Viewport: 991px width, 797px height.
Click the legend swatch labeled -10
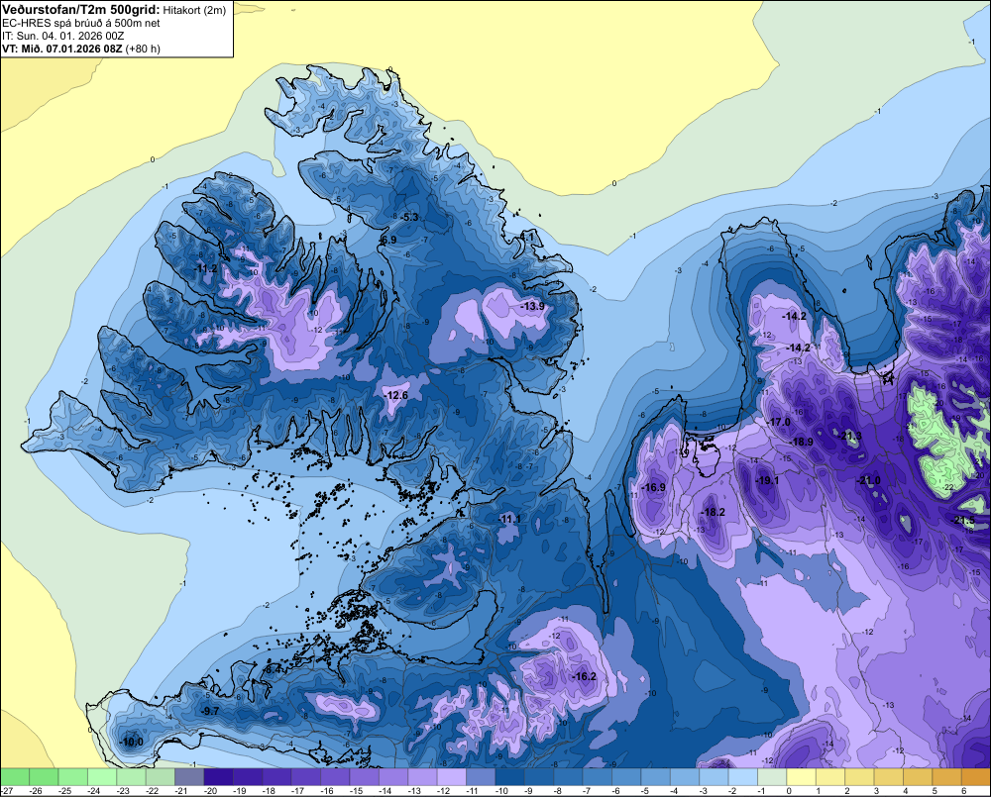pos(509,777)
